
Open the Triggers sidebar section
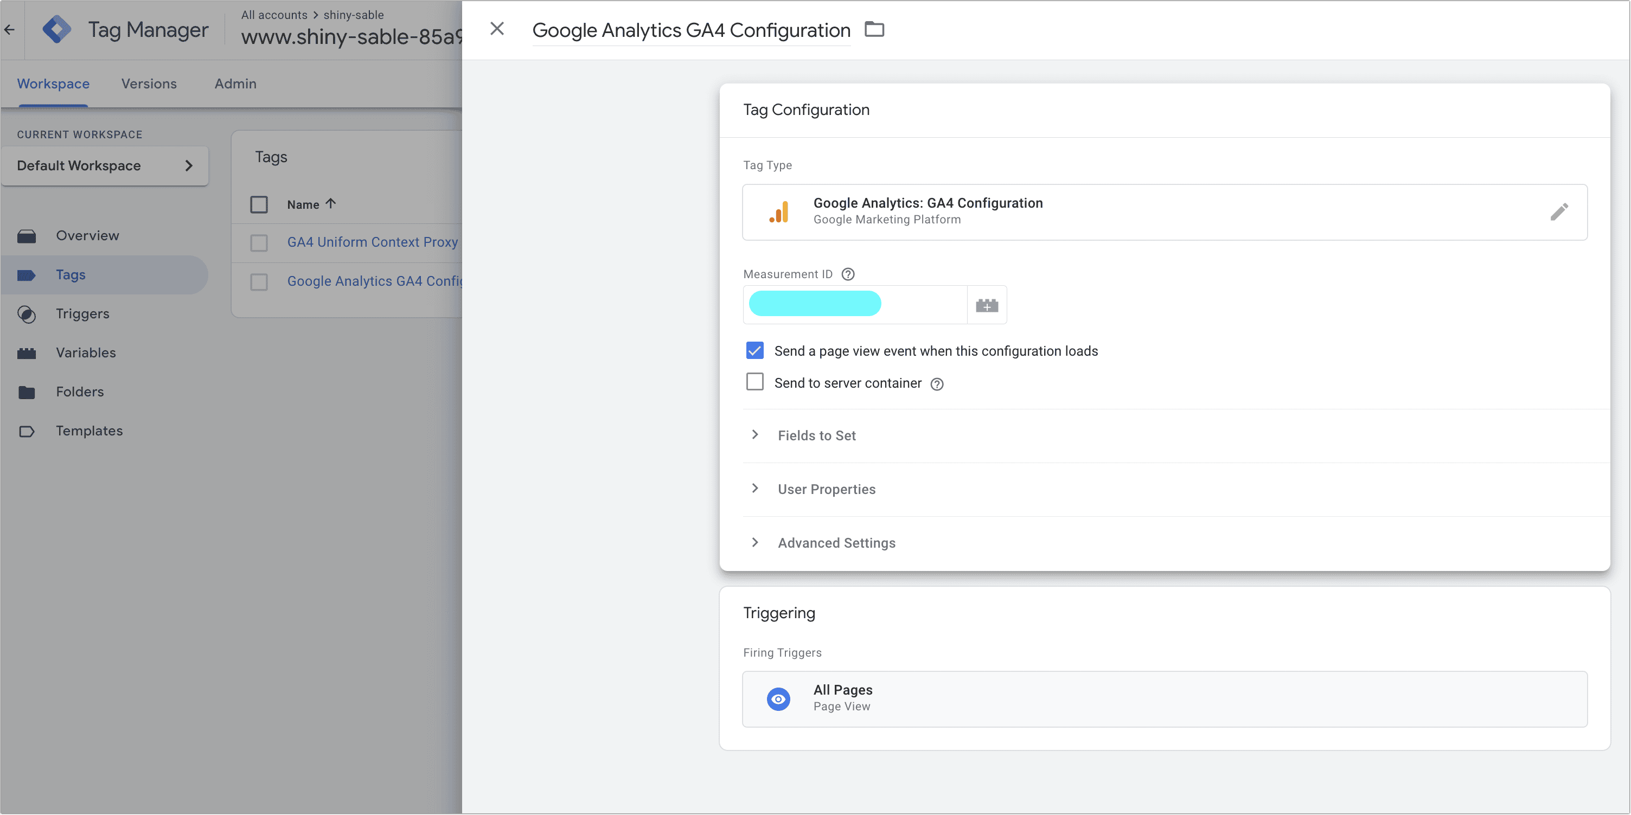(82, 314)
